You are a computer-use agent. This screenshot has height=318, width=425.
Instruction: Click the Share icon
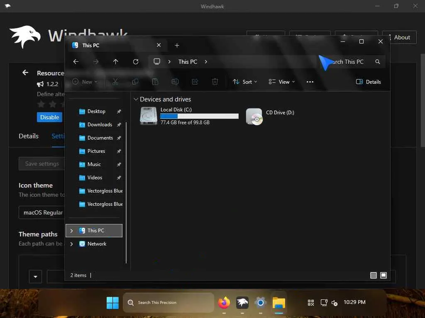(x=195, y=82)
